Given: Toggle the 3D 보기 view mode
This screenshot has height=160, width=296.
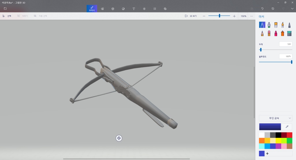Looking at the screenshot, I should 191,16.
